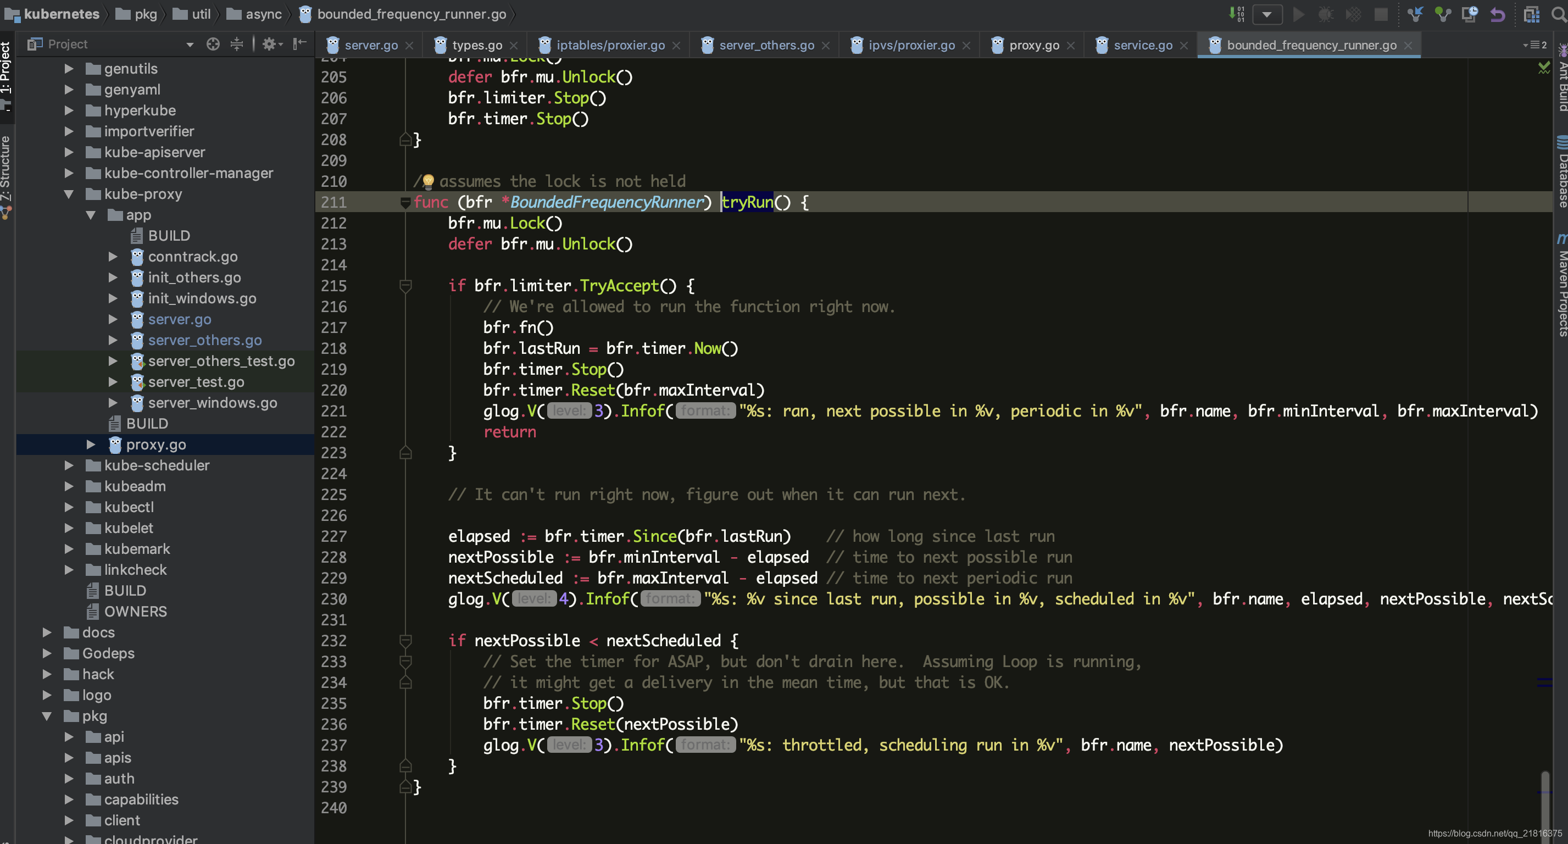Click line number 227 in gutter
This screenshot has height=844, width=1568.
click(333, 536)
